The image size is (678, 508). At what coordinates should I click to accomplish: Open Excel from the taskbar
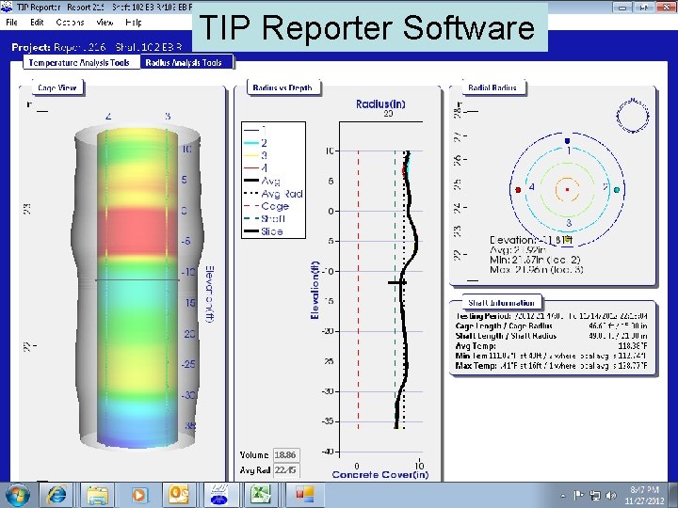pos(261,495)
